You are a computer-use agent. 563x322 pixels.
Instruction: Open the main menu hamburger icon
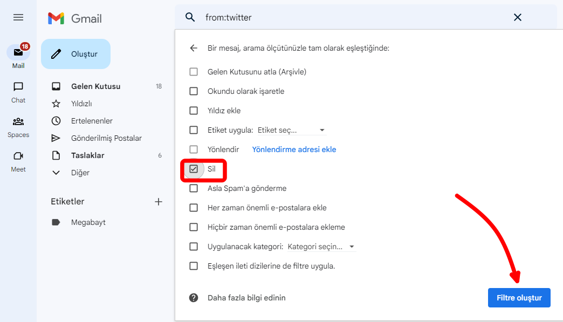[x=18, y=17]
